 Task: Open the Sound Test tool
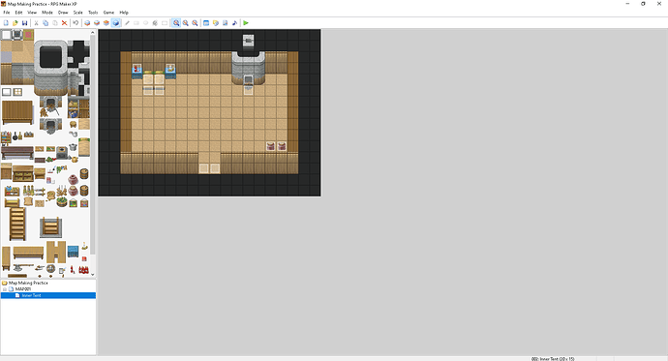(x=234, y=23)
